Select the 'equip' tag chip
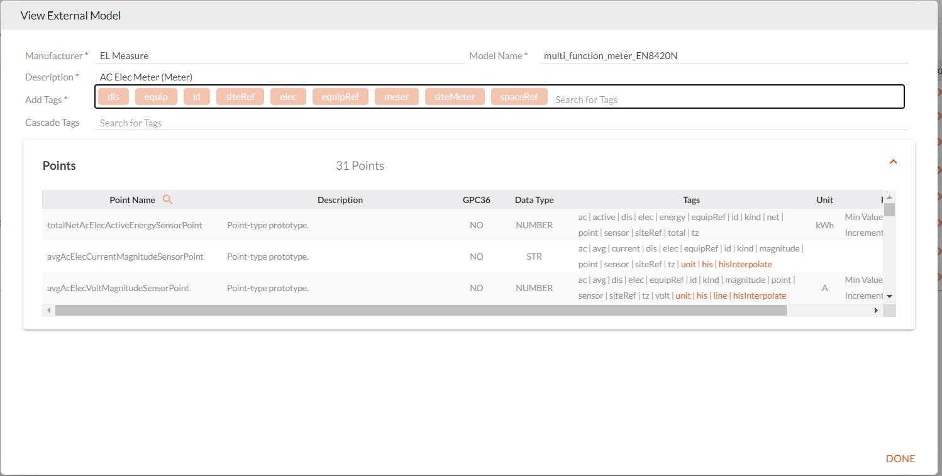This screenshot has width=942, height=476. 156,97
